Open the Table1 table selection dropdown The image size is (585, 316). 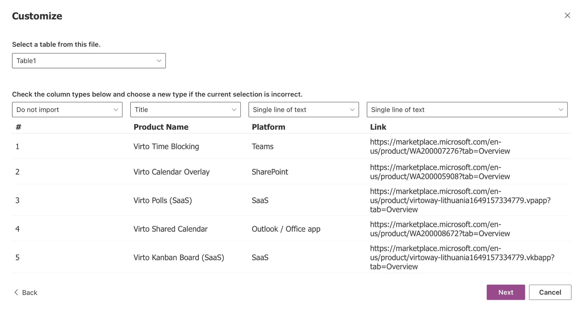(x=89, y=61)
